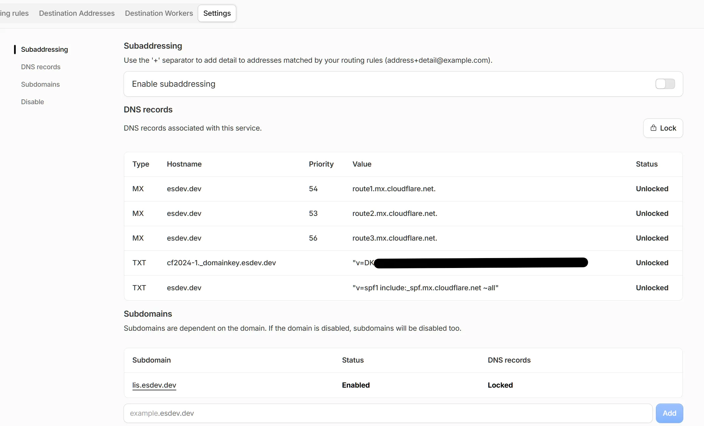Viewport: 704px width, 426px height.
Task: Click priority value 56
Action: pos(313,238)
